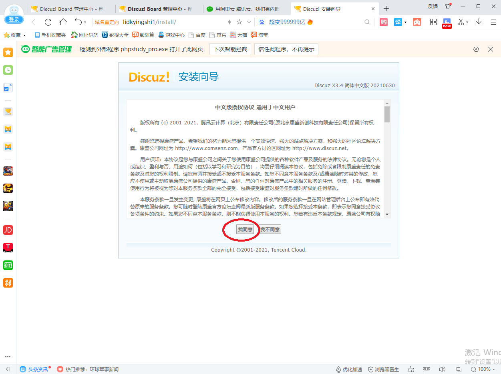
Task: Expand the address bar history chevron
Action: coord(249,22)
